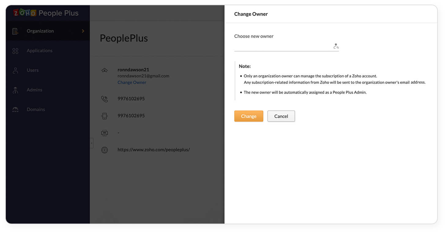This screenshot has height=234, width=447.
Task: Click the Users icon in the sidebar
Action: [x=15, y=70]
